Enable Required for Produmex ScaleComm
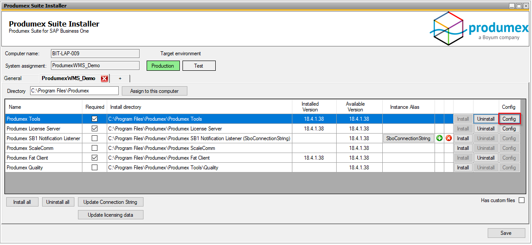Image resolution: width=532 pixels, height=245 pixels. 94,148
